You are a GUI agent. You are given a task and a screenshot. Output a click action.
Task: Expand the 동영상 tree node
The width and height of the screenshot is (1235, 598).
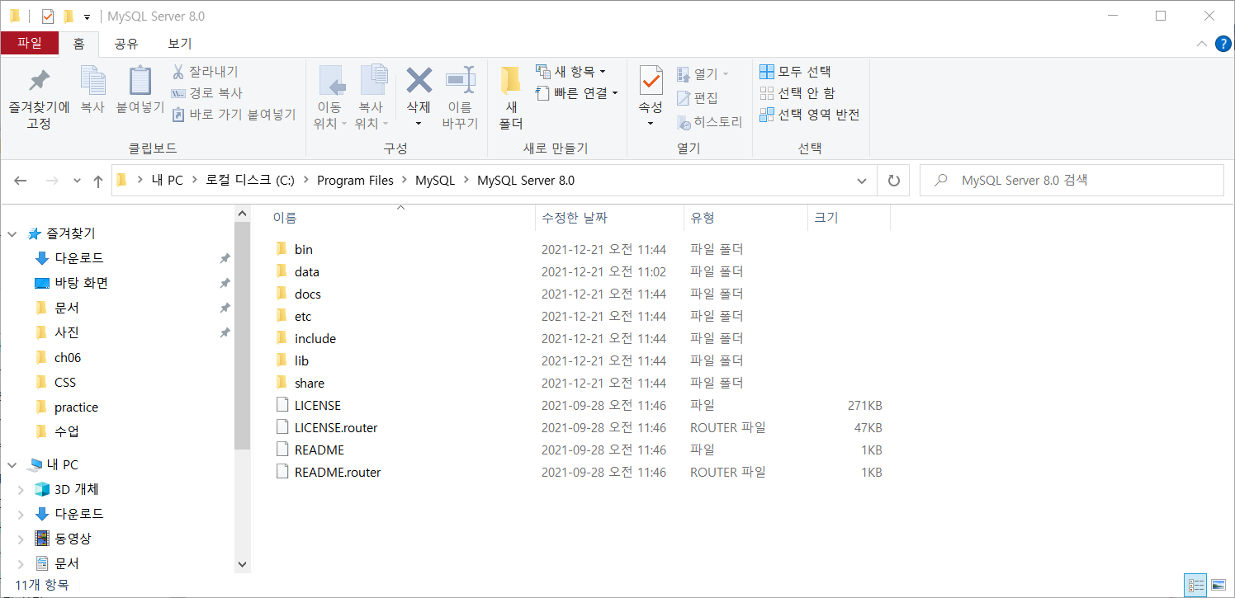(x=21, y=539)
